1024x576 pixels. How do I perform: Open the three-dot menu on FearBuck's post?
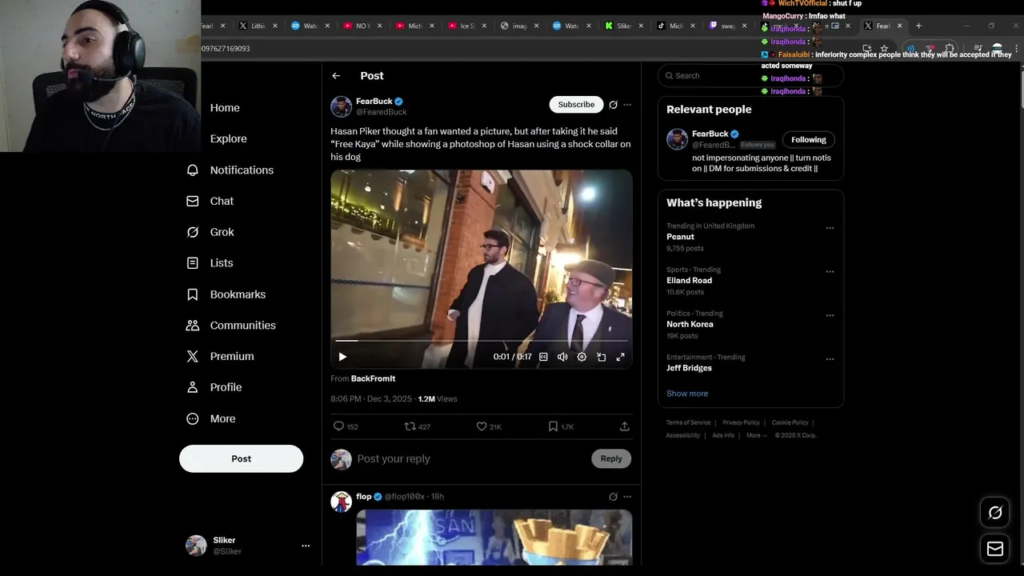[627, 105]
